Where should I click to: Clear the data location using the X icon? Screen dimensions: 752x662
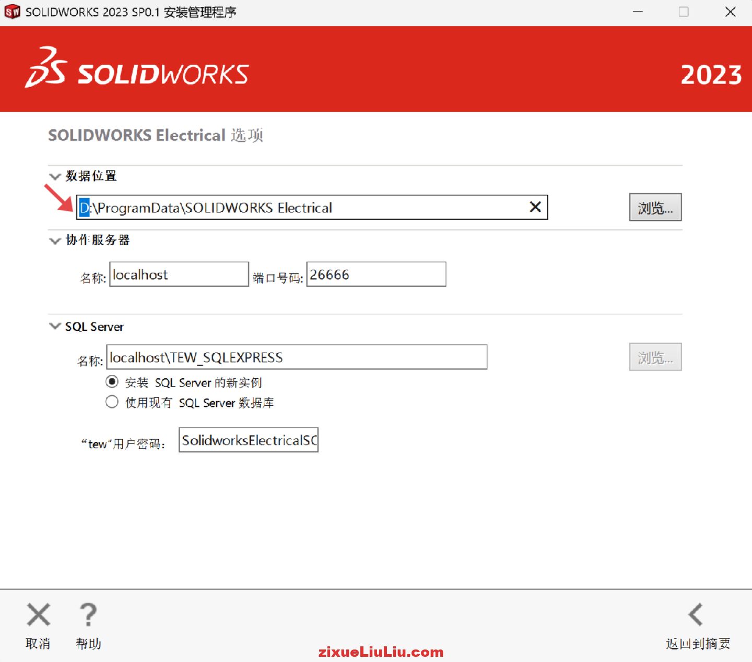[x=535, y=207]
